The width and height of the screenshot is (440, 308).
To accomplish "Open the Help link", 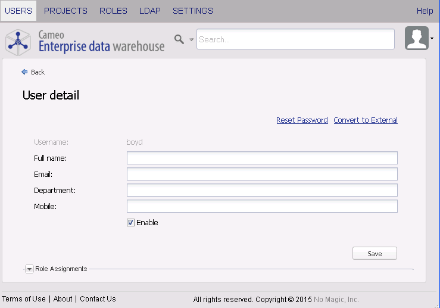I will (x=425, y=11).
